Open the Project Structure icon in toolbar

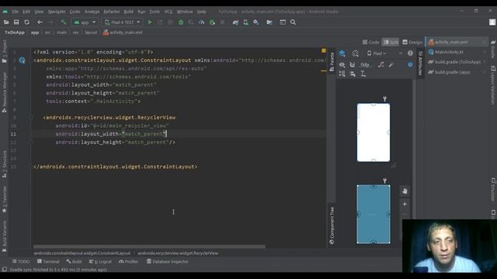coord(269,22)
